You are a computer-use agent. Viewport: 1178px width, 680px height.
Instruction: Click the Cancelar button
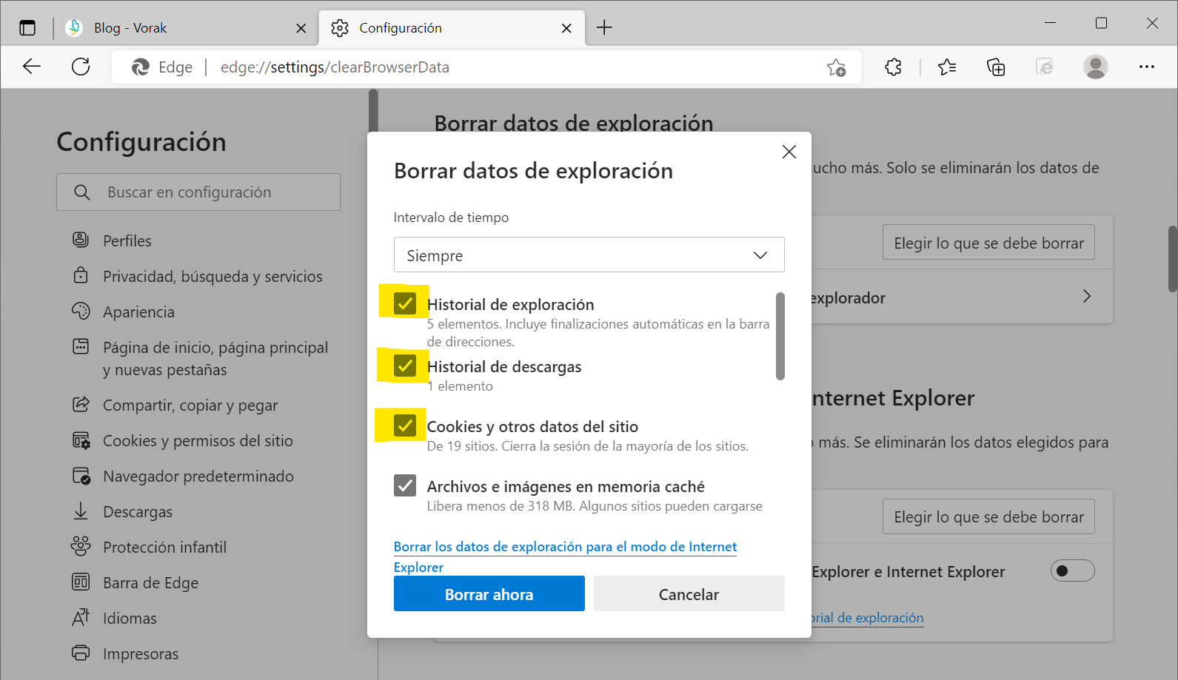pos(689,593)
